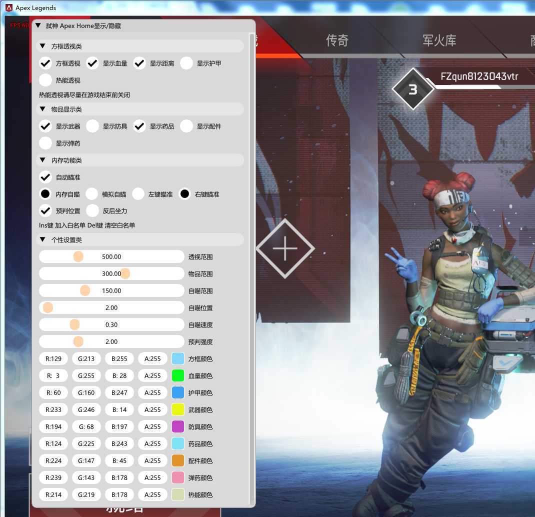Click the 预判强度 slider handle
535x517 pixels.
(78, 341)
